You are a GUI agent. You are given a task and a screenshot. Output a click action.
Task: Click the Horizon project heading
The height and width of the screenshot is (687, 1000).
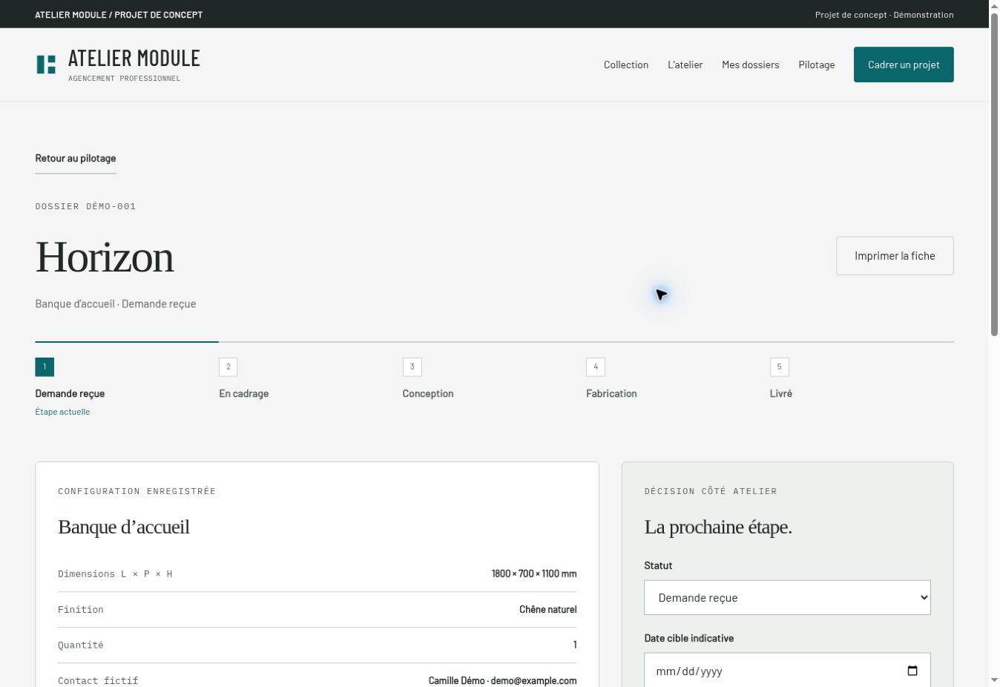105,257
